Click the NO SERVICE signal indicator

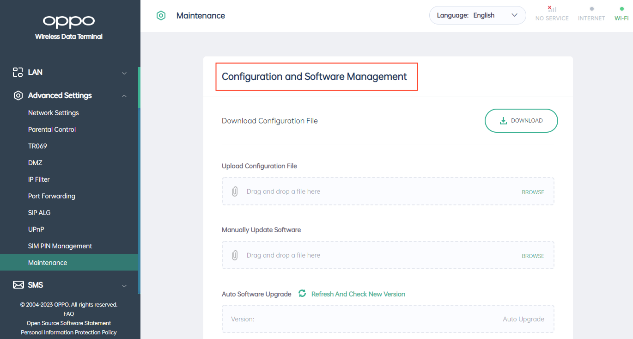[552, 13]
